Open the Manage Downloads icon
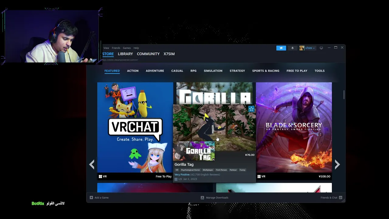The width and height of the screenshot is (389, 219). point(202,198)
